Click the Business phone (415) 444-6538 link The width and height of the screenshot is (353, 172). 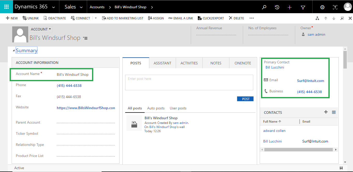[309, 92]
